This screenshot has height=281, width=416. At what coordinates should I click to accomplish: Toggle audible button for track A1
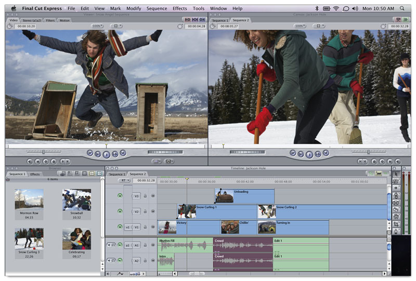tap(120, 245)
